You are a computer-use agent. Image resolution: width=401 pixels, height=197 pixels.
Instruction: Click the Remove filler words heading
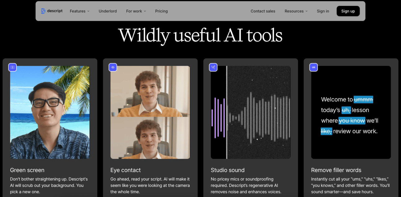336,170
